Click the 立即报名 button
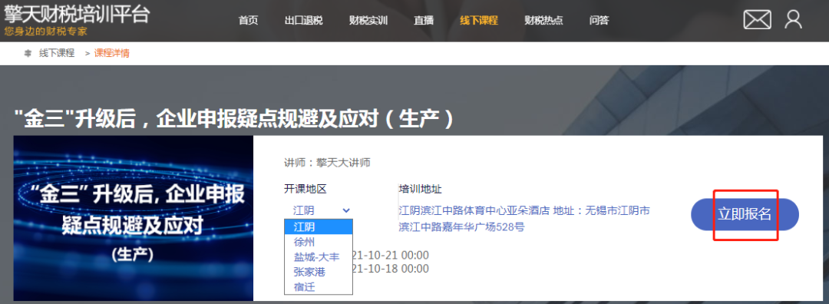The height and width of the screenshot is (304, 829). coord(745,214)
